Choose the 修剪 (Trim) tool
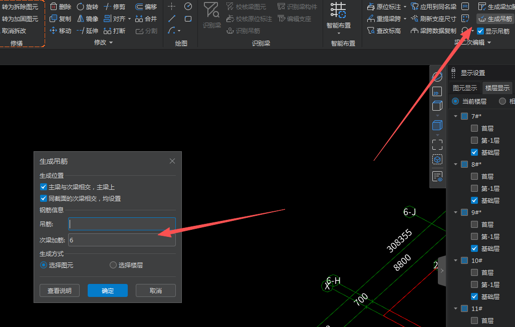The width and height of the screenshot is (515, 327). [114, 7]
